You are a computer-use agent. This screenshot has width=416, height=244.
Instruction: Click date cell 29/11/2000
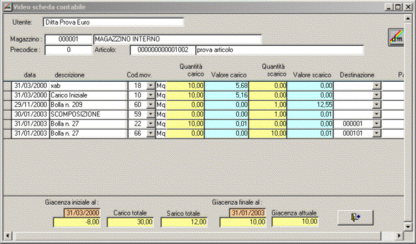point(30,105)
